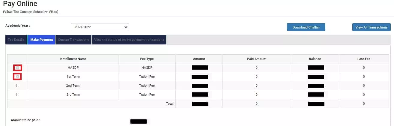This screenshot has height=126, width=394.
Task: Click Tution Fee in the 3rd Term row
Action: coord(147,94)
